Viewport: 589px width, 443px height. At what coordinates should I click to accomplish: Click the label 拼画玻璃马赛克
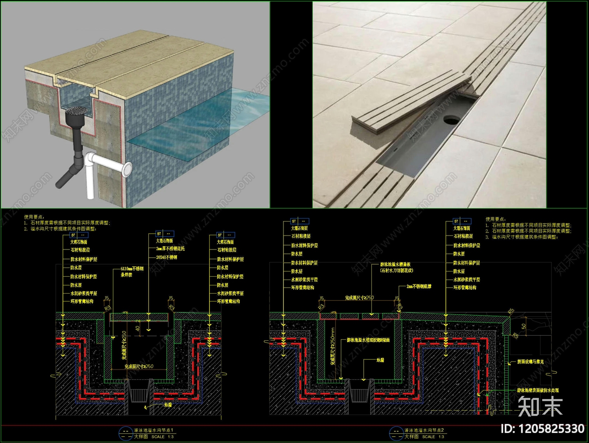click(x=530, y=362)
